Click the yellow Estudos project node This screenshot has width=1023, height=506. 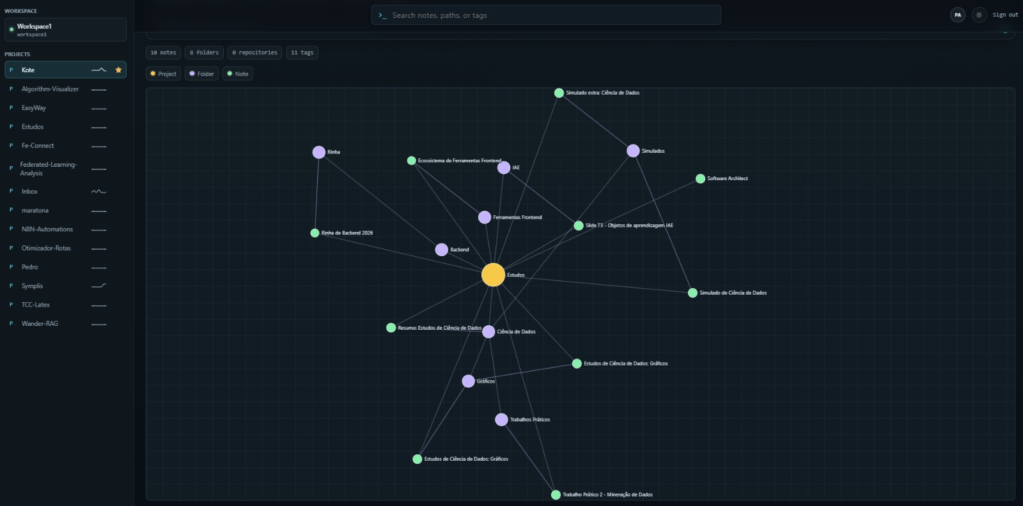point(493,275)
